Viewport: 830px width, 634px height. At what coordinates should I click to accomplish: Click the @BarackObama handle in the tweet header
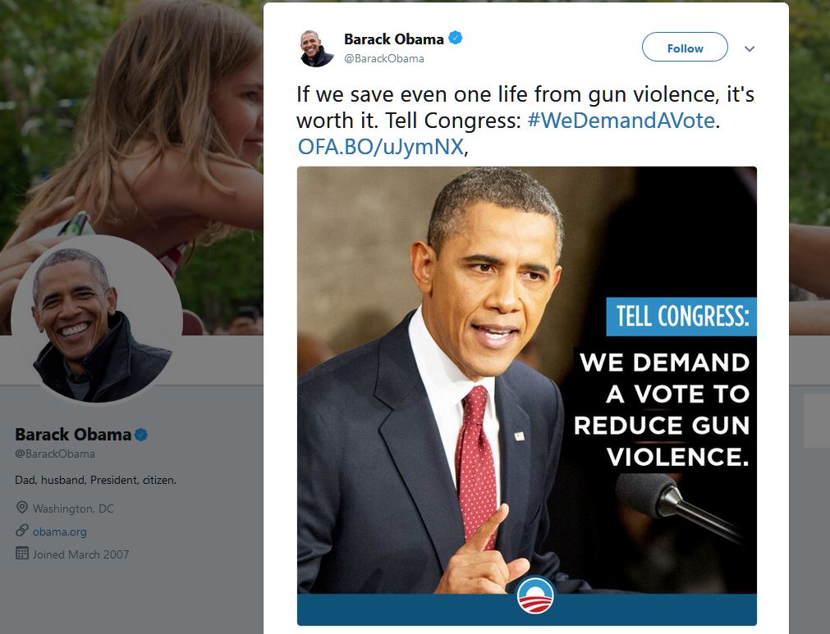[383, 59]
